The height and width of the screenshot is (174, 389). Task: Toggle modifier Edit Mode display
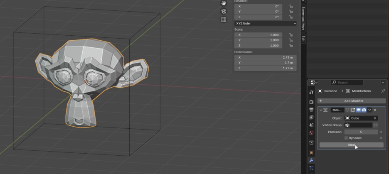coord(353,110)
